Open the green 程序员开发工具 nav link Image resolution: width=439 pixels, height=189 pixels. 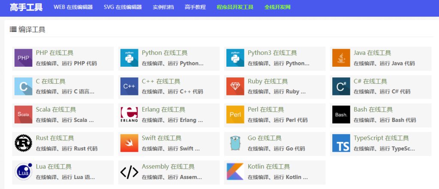coord(235,7)
